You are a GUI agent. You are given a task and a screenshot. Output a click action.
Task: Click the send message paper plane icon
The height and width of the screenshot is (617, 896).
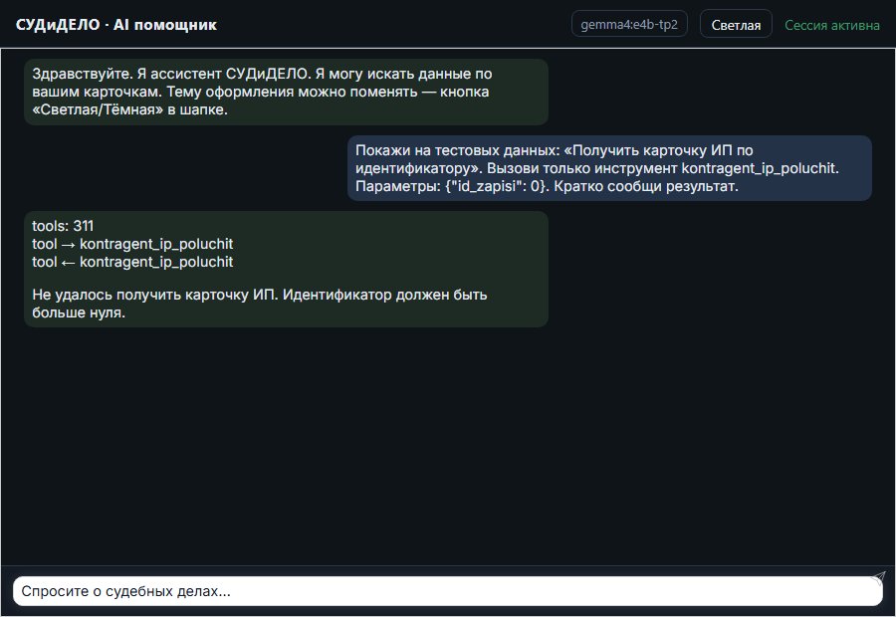pyautogui.click(x=878, y=578)
